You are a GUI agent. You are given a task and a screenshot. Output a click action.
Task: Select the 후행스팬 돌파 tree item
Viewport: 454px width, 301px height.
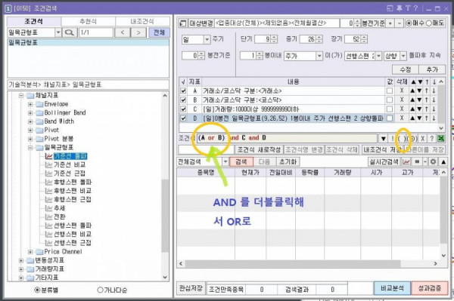(x=73, y=182)
